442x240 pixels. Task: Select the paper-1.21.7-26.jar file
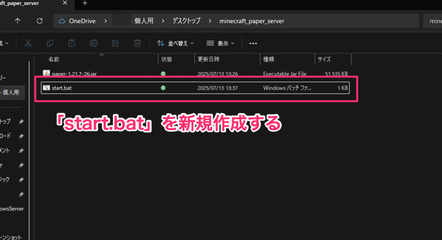(x=74, y=74)
